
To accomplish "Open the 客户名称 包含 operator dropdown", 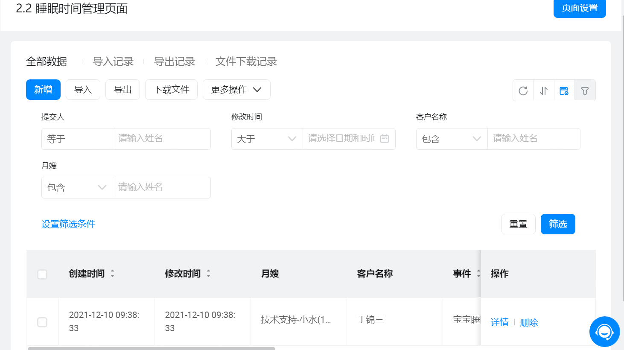I will coord(452,139).
